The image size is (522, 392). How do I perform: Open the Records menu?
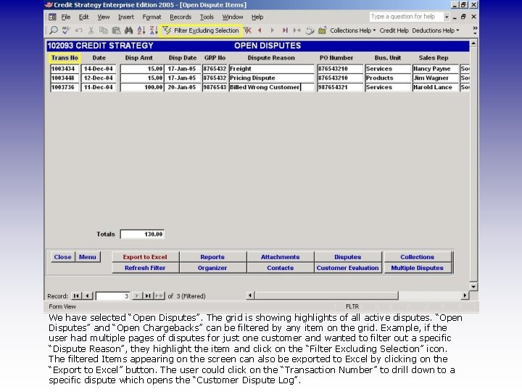[x=181, y=17]
